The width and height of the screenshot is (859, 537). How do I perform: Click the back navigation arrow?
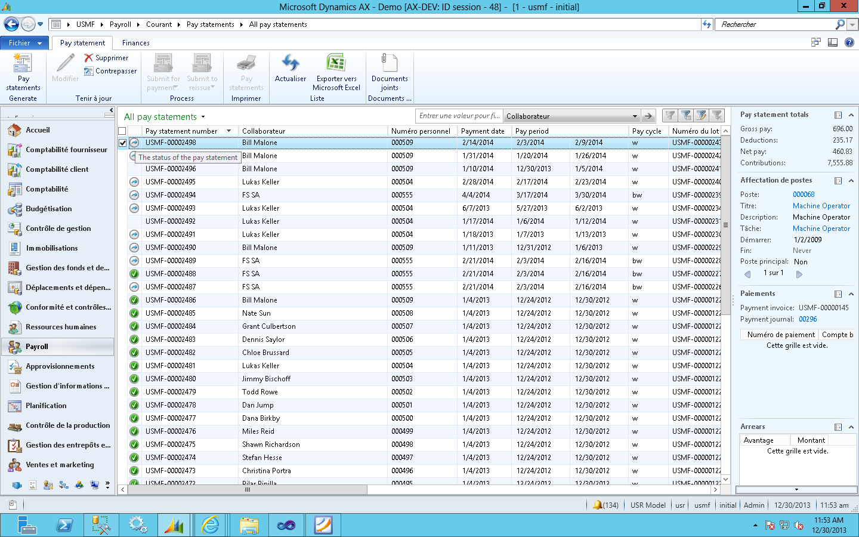click(11, 24)
